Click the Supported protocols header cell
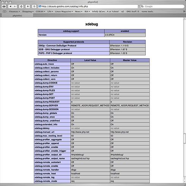Image resolution: width=186 pixels, height=186 pixels. coord(74,42)
